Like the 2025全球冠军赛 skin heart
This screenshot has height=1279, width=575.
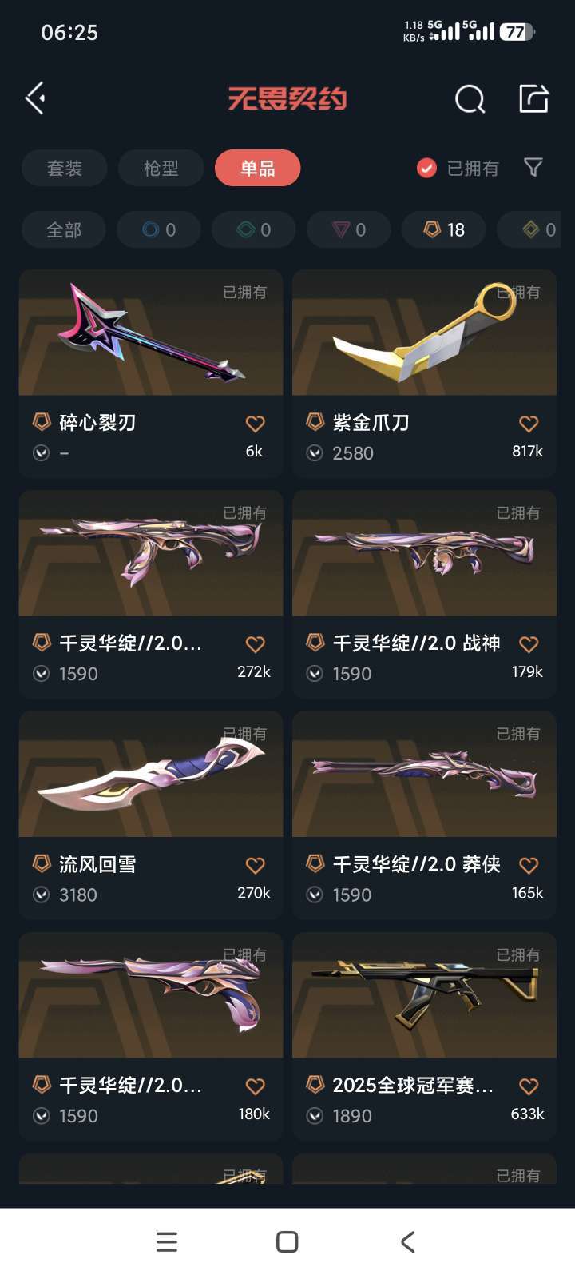coord(529,1086)
